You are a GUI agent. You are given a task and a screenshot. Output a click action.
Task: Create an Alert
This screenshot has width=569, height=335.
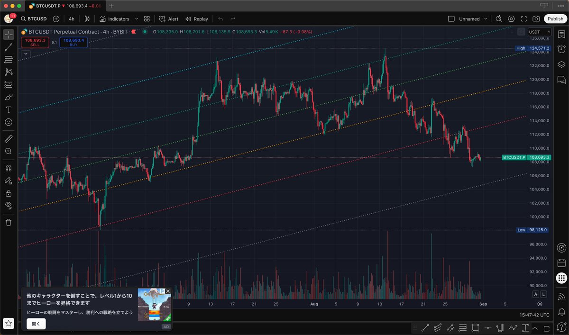169,19
